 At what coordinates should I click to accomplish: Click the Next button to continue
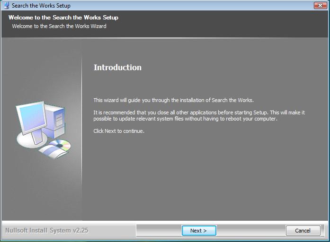pos(199,231)
